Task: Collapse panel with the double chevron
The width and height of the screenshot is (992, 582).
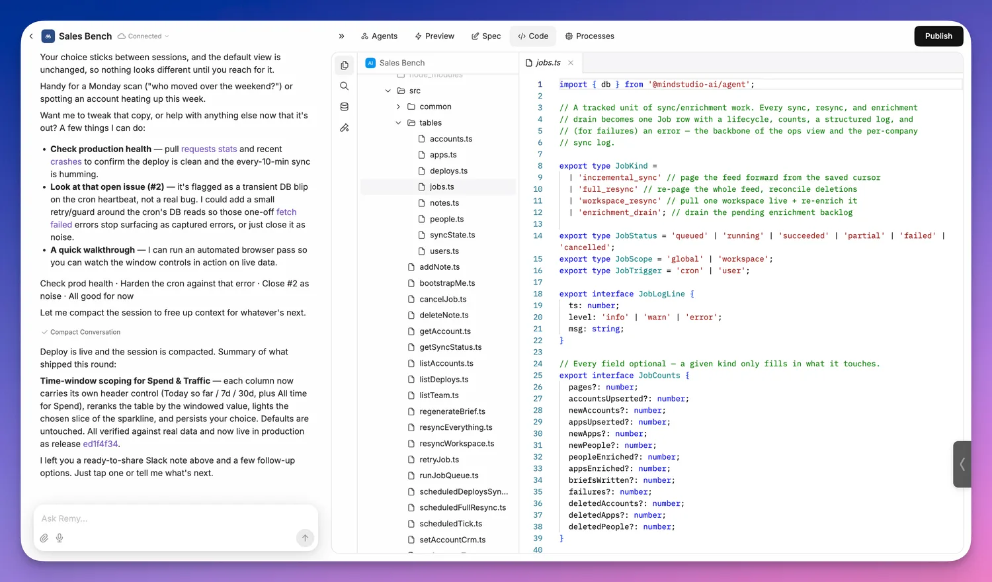Action: pyautogui.click(x=341, y=36)
